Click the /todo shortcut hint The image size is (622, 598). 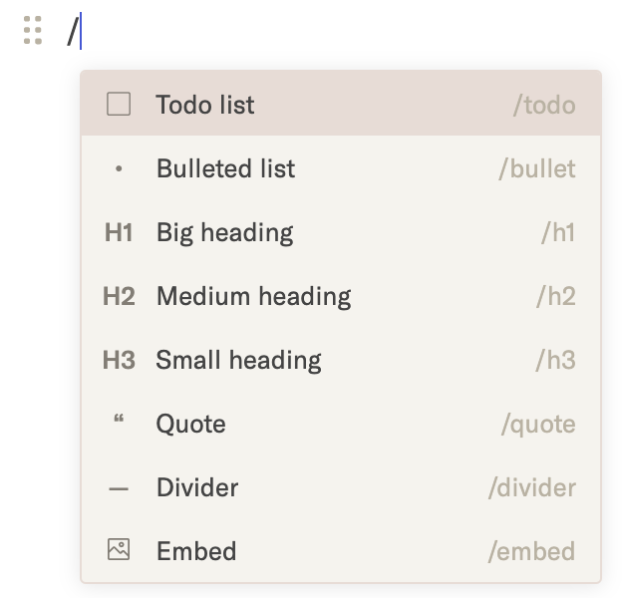pyautogui.click(x=543, y=105)
